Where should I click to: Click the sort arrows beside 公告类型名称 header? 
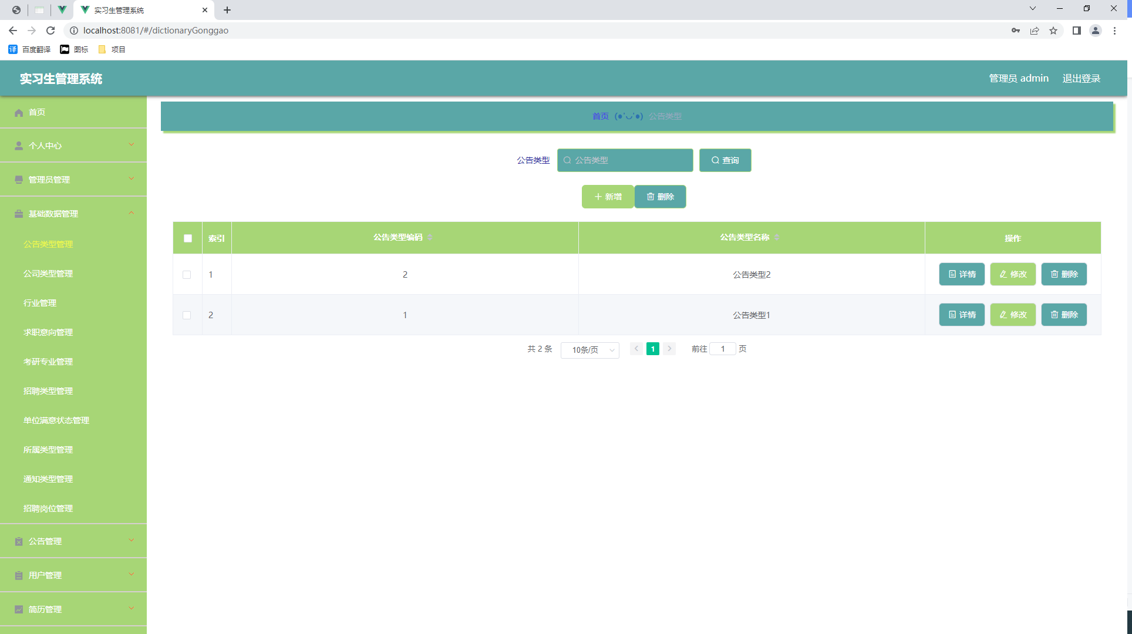(x=777, y=237)
